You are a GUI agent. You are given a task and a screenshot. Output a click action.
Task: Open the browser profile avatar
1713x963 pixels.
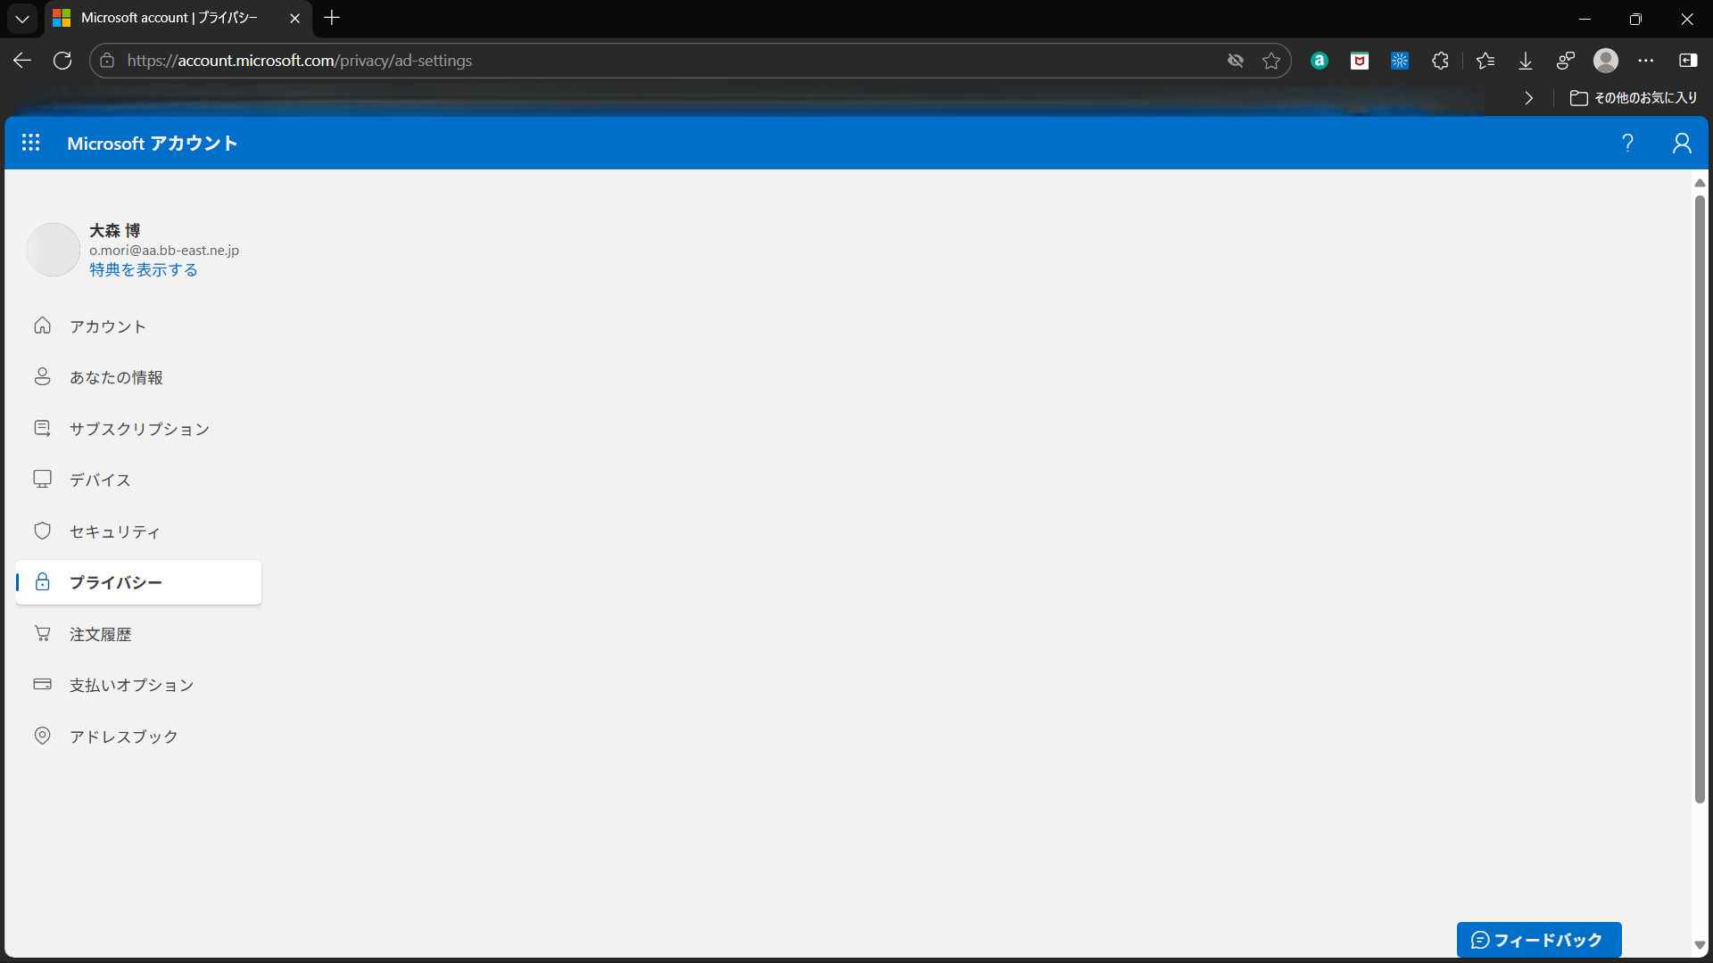(1606, 61)
